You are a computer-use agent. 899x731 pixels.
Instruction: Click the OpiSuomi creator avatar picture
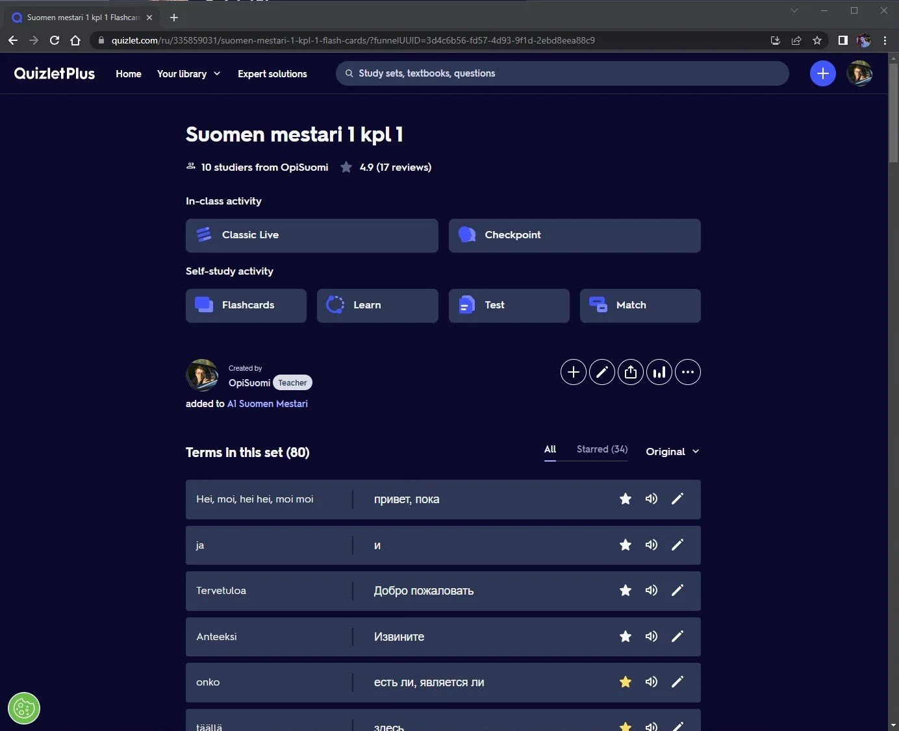pyautogui.click(x=202, y=375)
